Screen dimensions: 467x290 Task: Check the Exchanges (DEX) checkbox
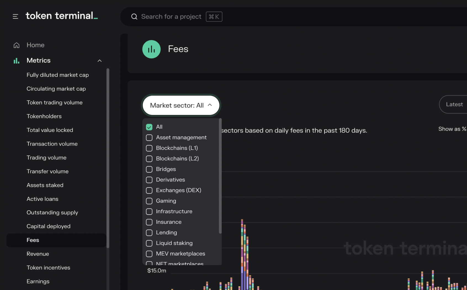tap(149, 190)
